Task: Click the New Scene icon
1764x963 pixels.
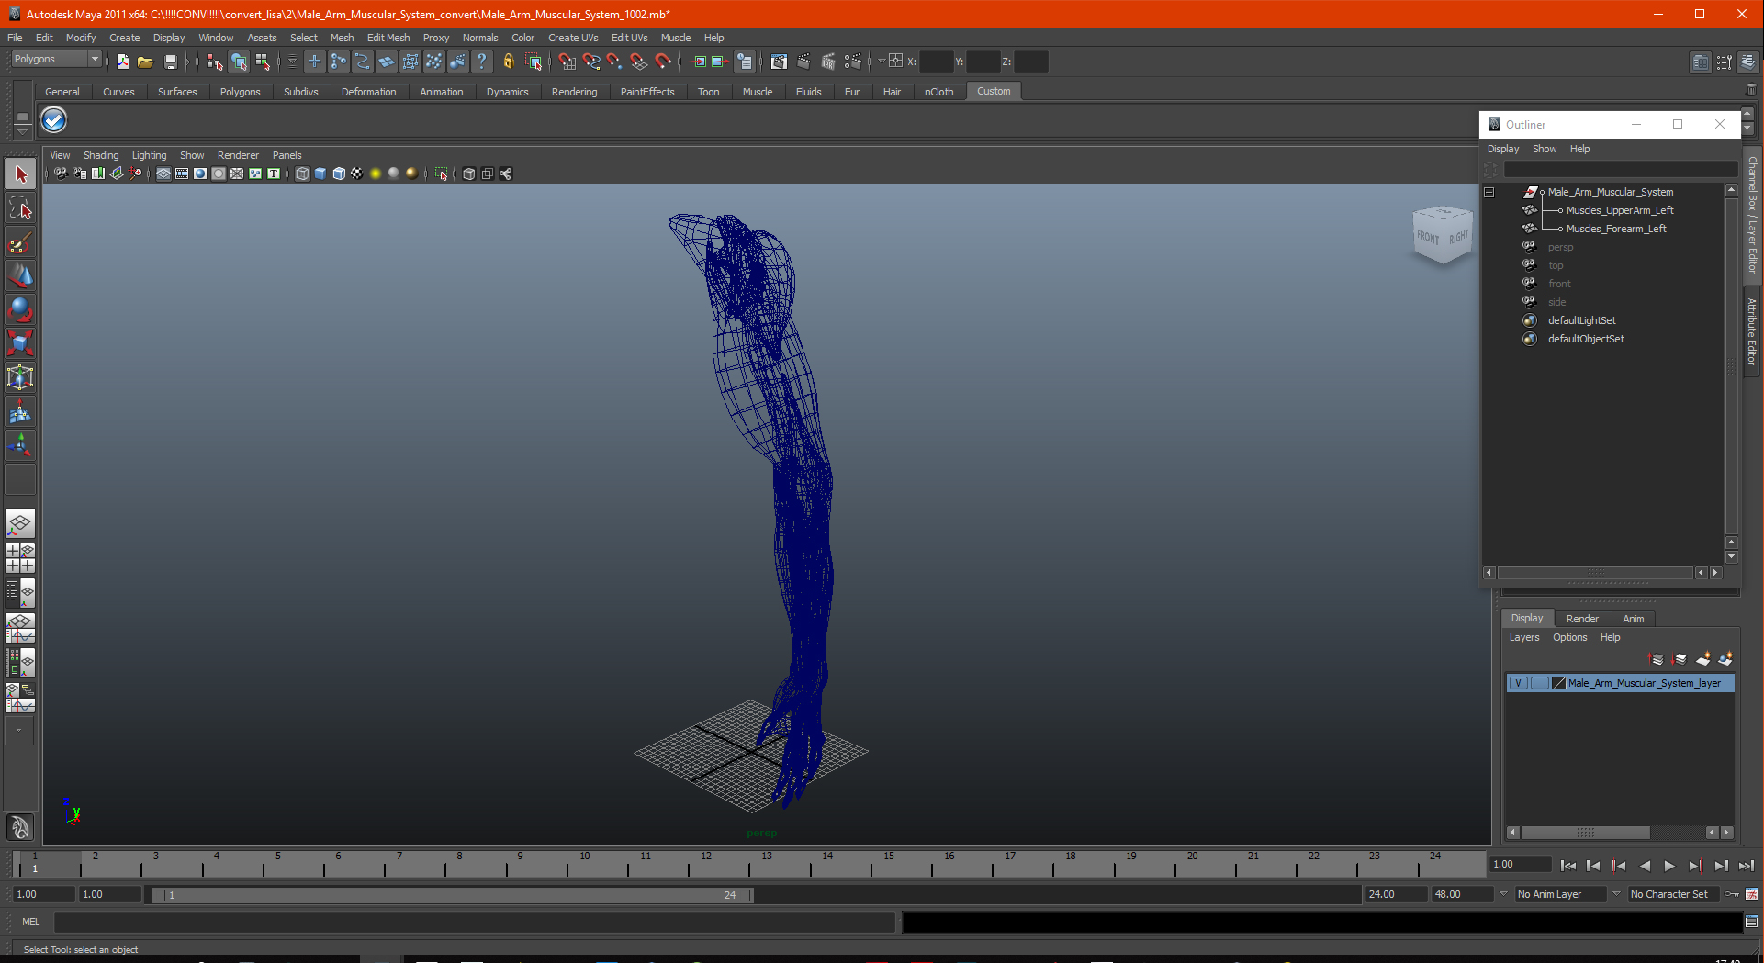Action: [x=122, y=62]
